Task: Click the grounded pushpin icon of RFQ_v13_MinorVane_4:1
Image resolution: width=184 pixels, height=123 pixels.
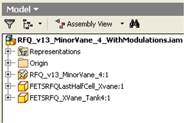Action: pyautogui.click(x=23, y=75)
